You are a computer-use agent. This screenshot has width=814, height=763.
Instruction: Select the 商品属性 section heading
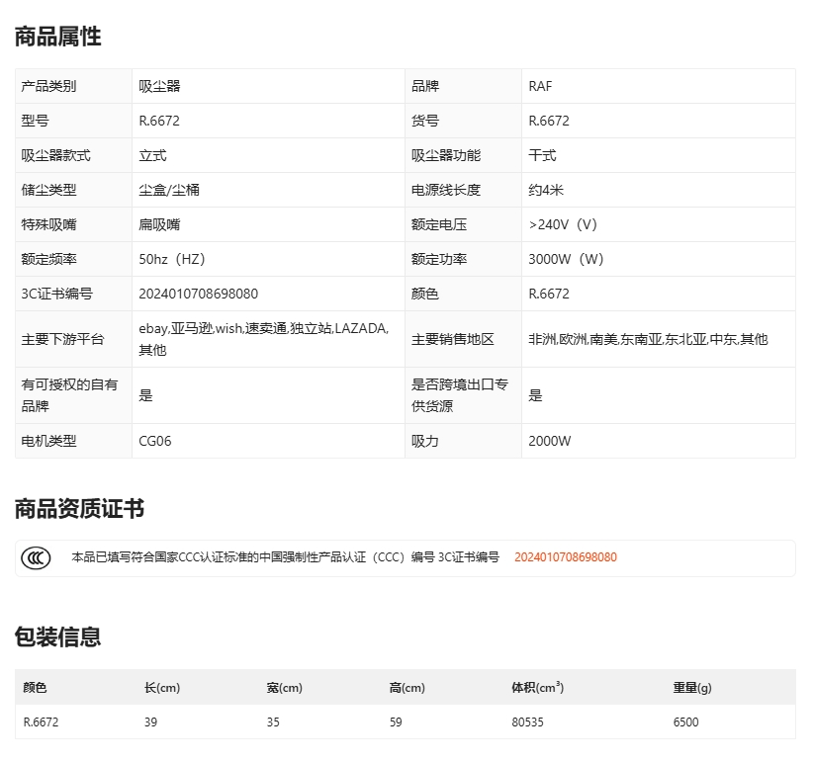(57, 38)
